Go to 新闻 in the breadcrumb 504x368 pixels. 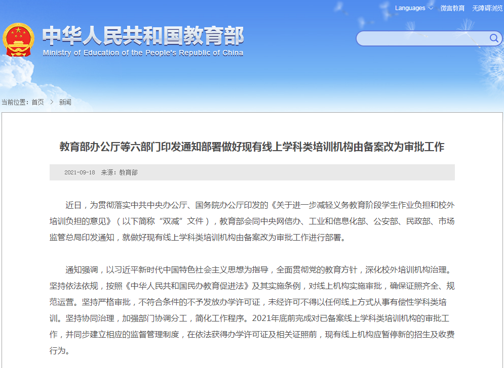[65, 102]
